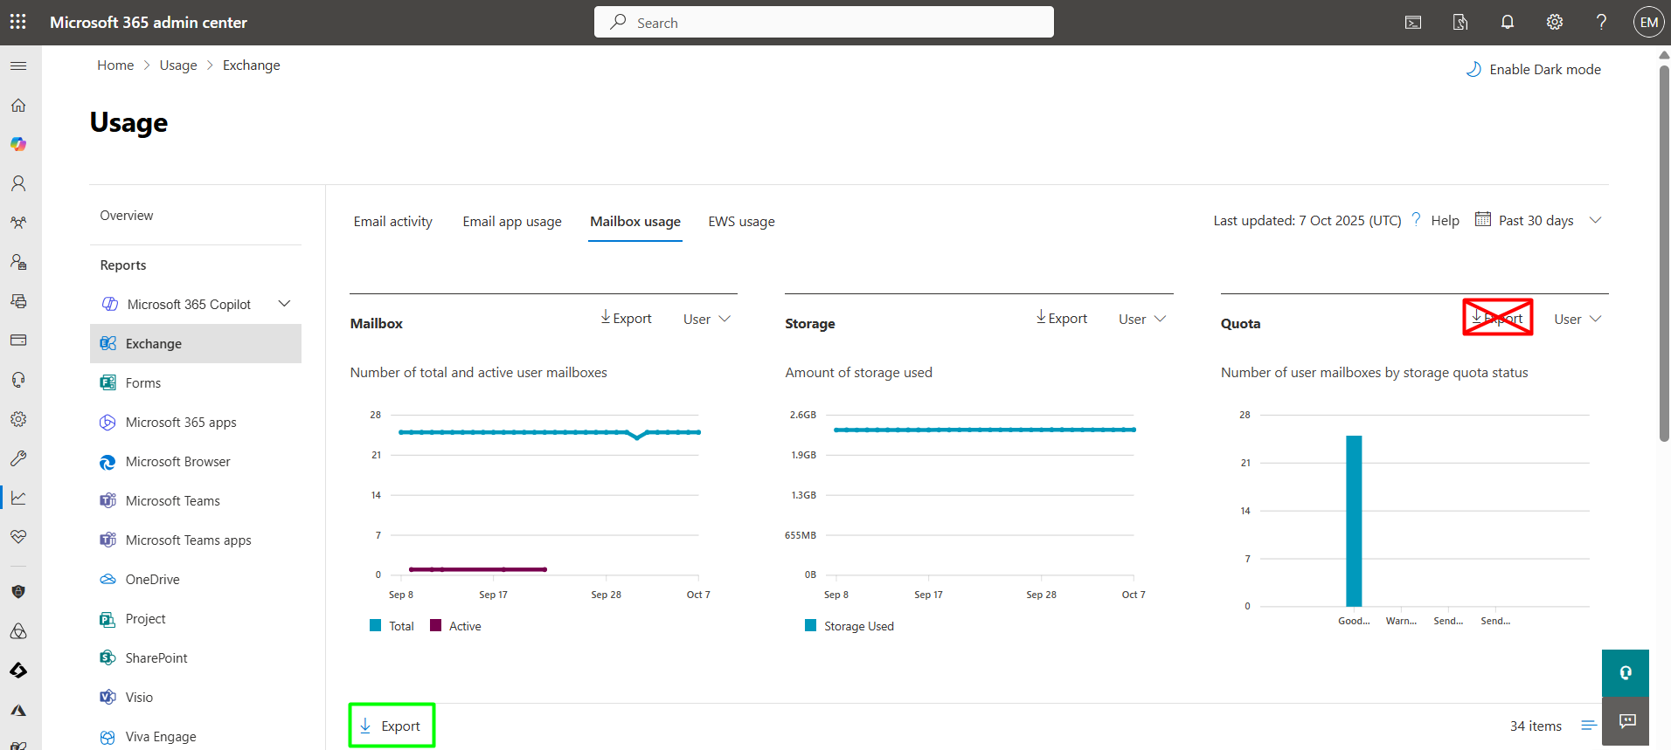Image resolution: width=1671 pixels, height=750 pixels.
Task: Enable Dark mode
Action: pos(1534,69)
